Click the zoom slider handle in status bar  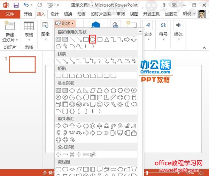(147, 173)
